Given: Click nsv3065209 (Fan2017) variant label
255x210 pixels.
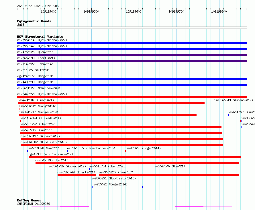Looking at the screenshot, I should (x=116, y=172).
